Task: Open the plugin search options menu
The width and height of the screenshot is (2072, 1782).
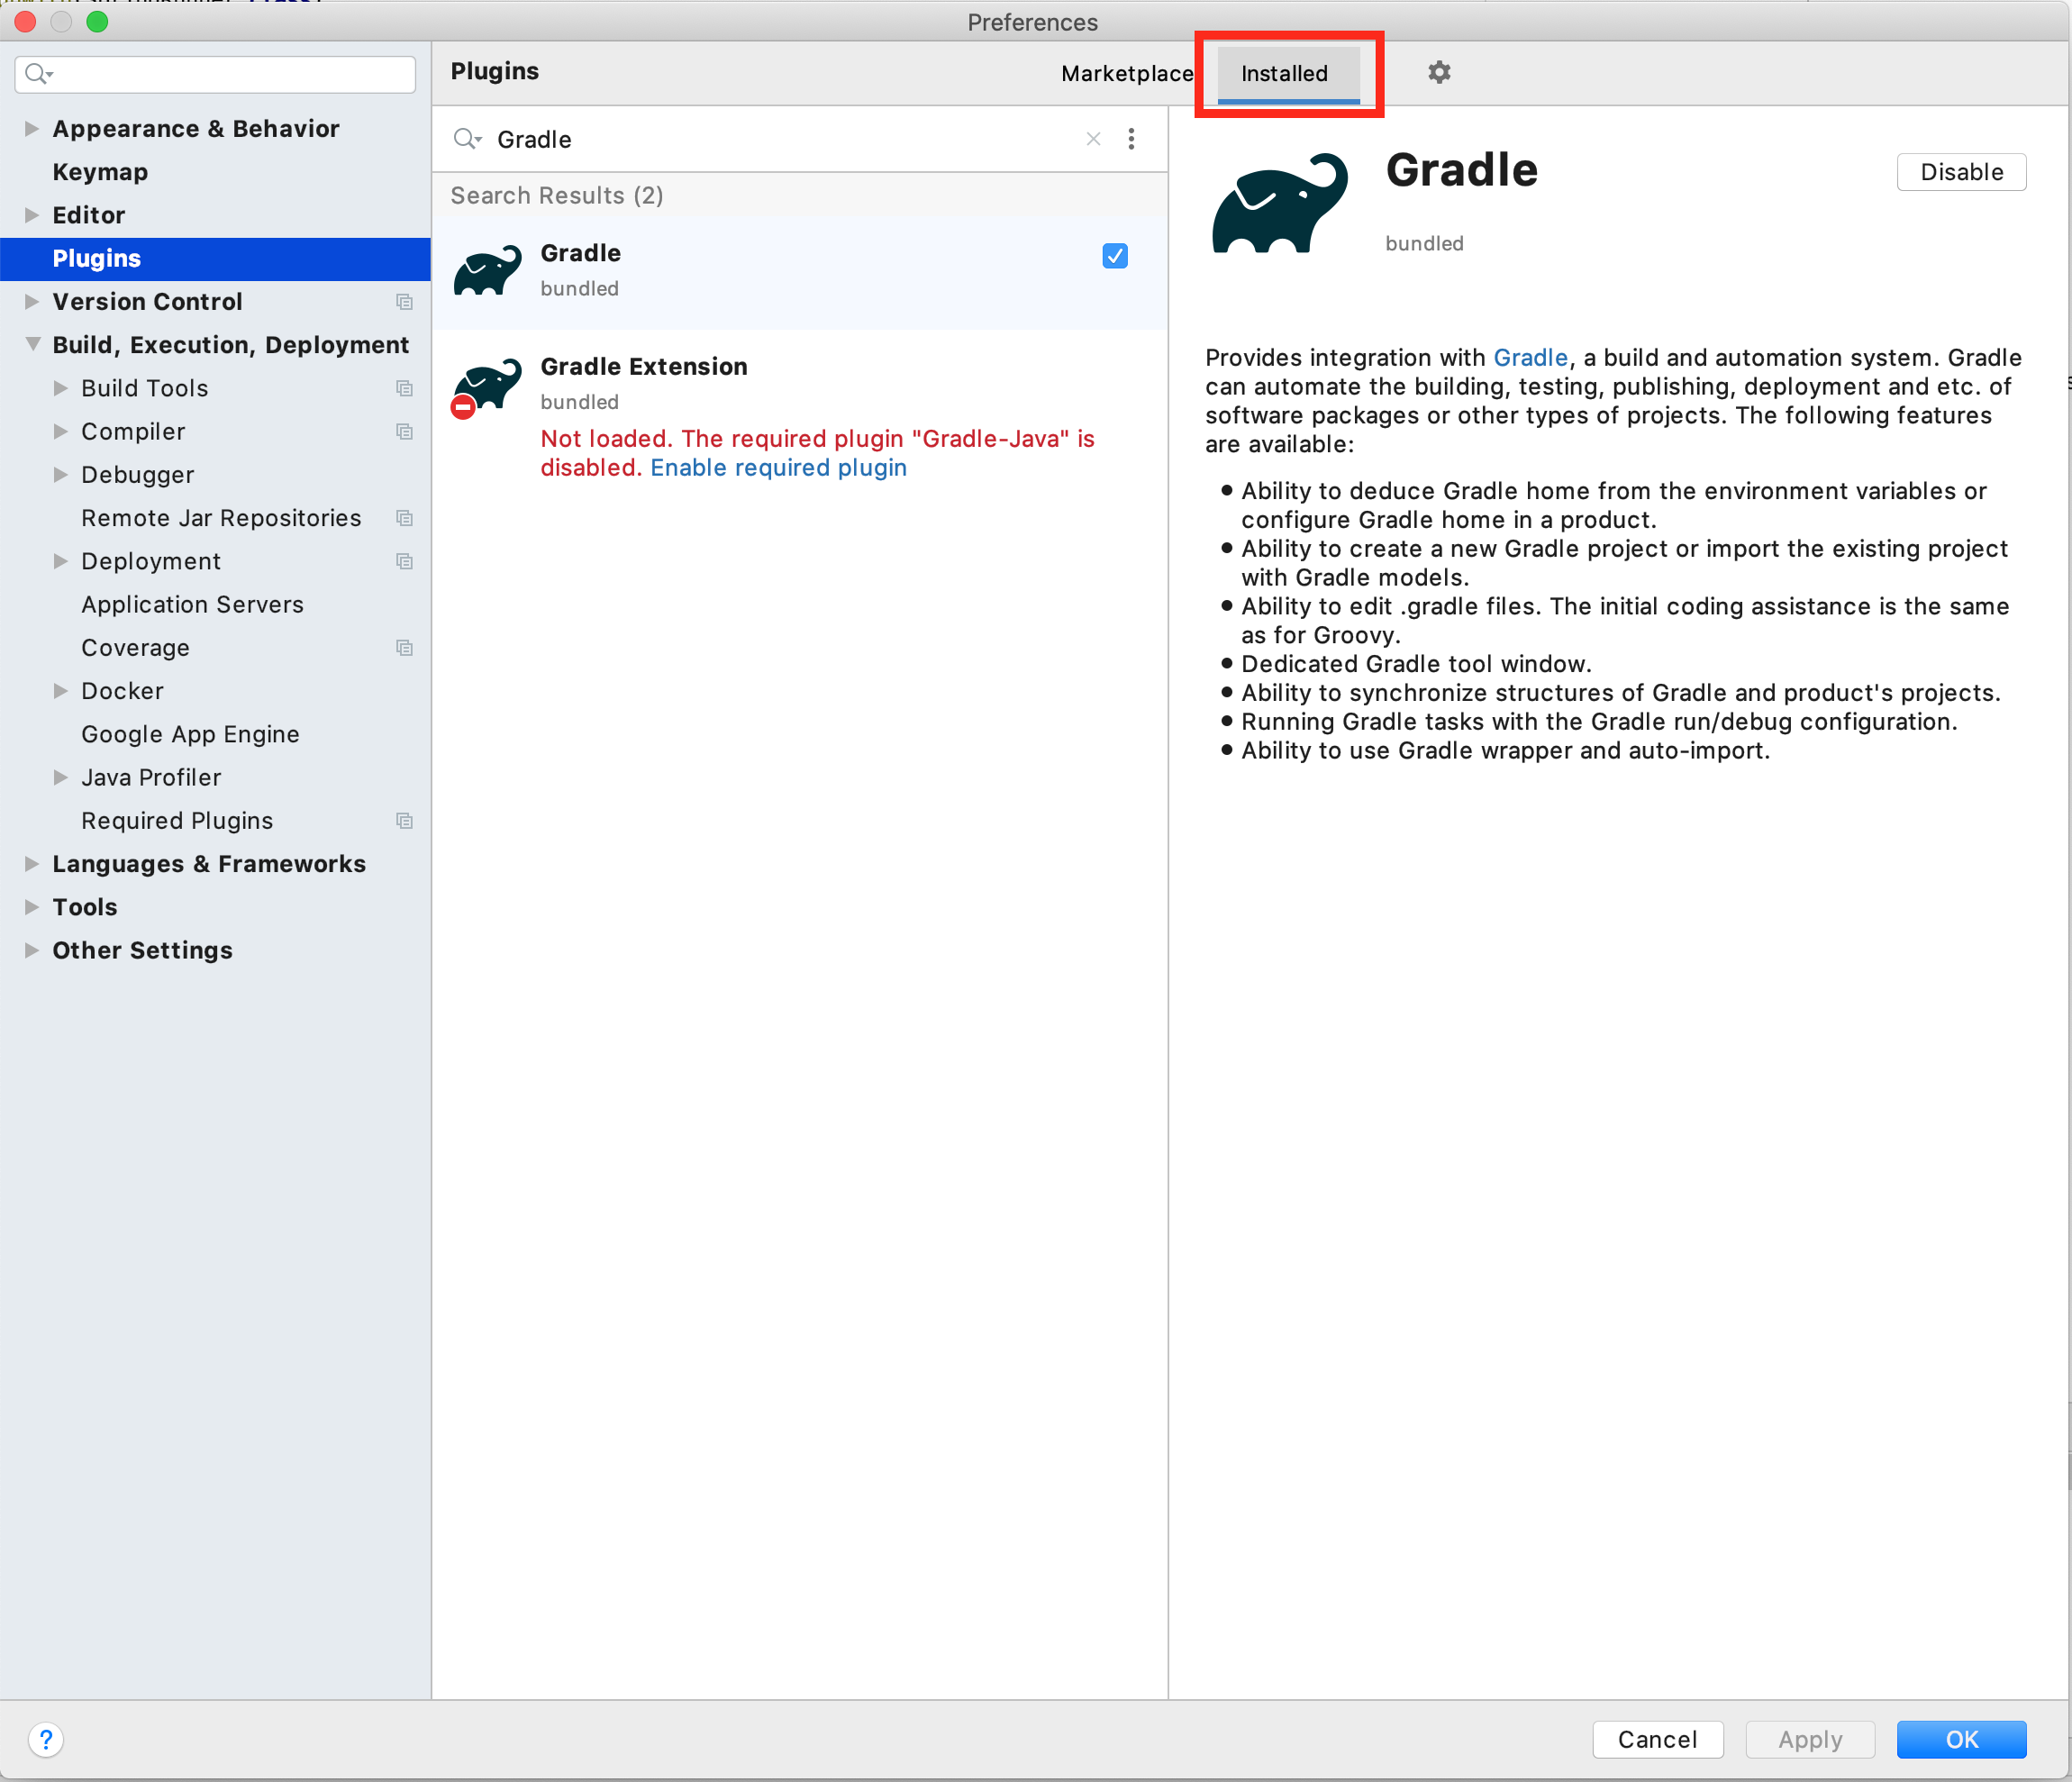Action: coord(1131,139)
